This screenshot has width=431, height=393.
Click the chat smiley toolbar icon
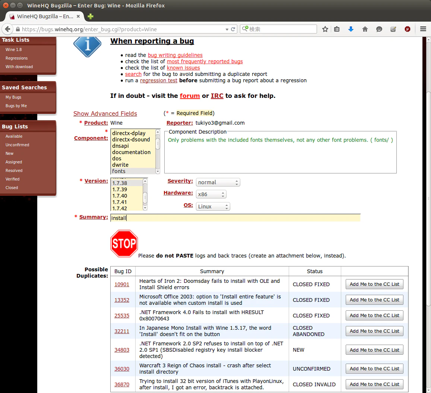[379, 29]
